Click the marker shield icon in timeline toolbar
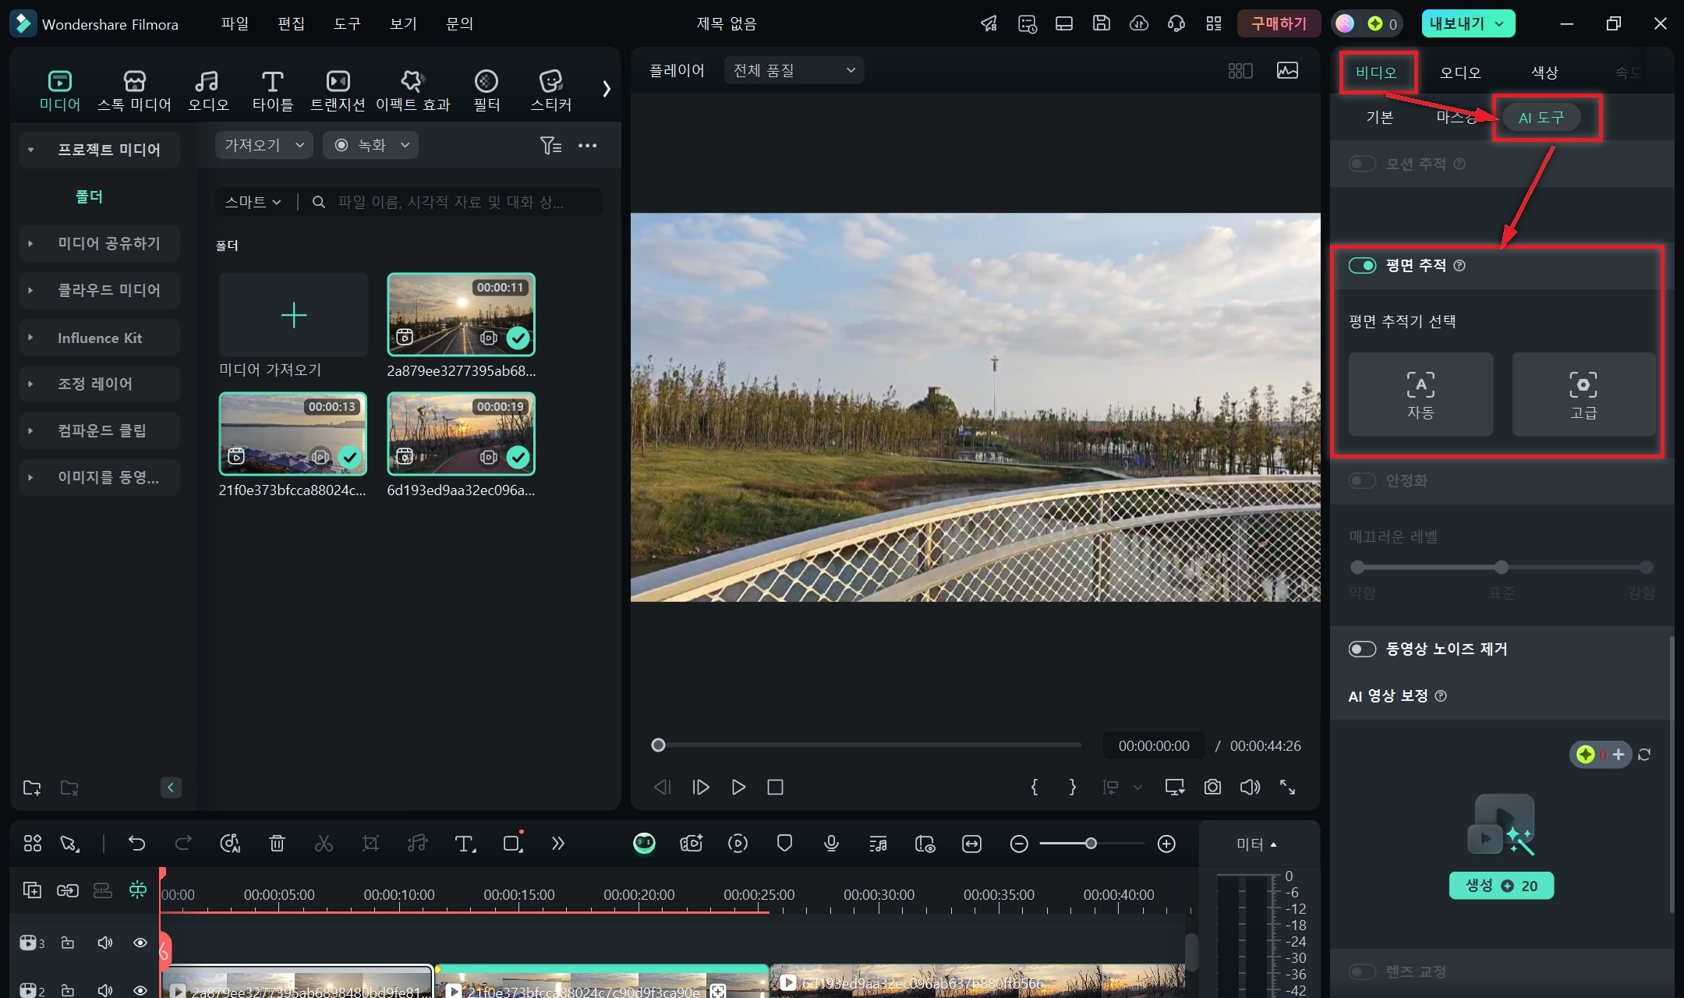1684x998 pixels. pyautogui.click(x=784, y=843)
